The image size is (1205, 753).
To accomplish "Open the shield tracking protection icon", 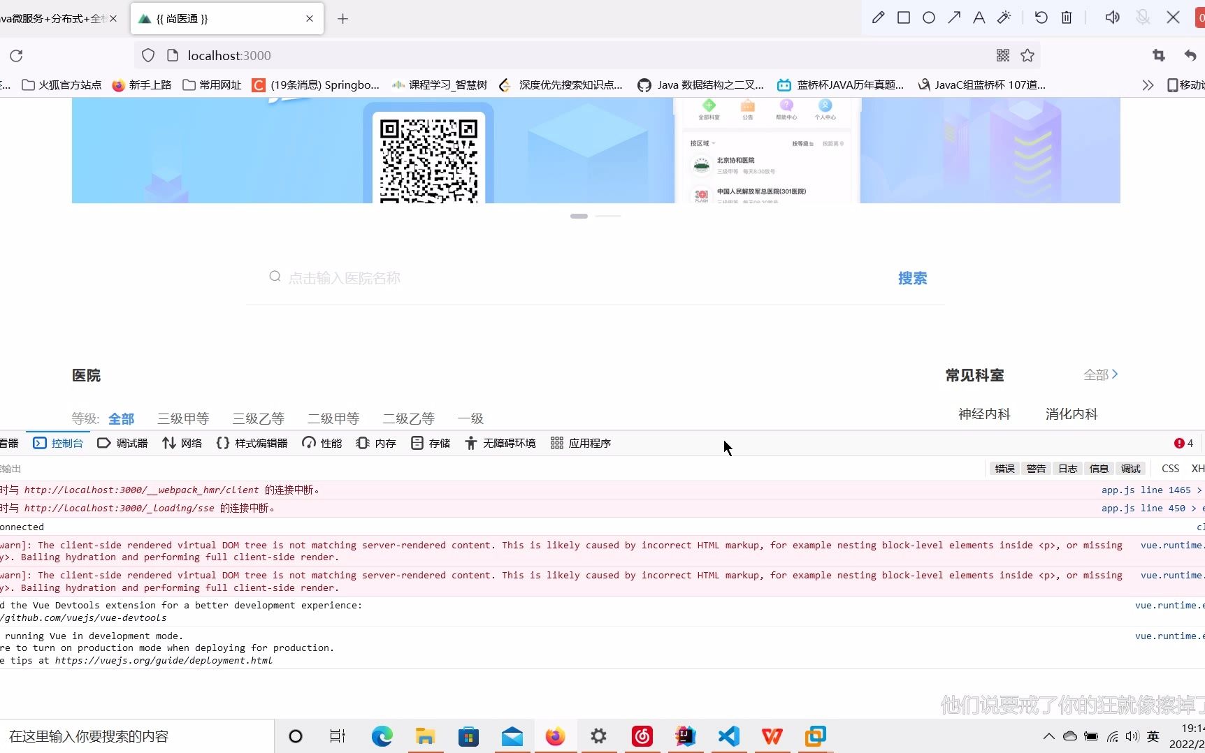I will click(x=148, y=55).
